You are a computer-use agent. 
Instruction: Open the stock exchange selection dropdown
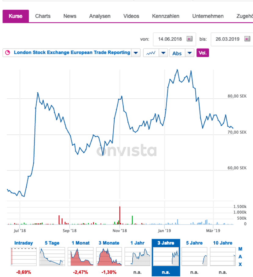tap(136, 53)
